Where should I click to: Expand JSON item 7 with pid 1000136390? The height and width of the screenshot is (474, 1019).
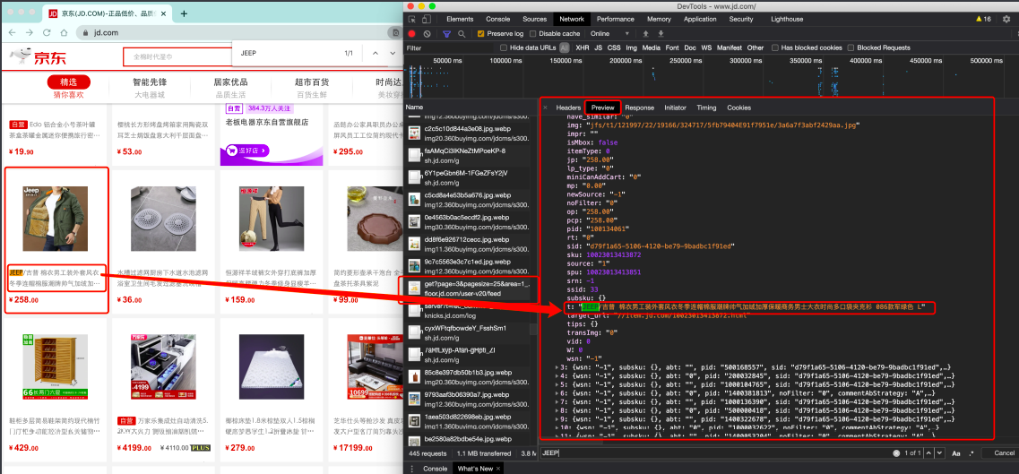click(x=557, y=402)
